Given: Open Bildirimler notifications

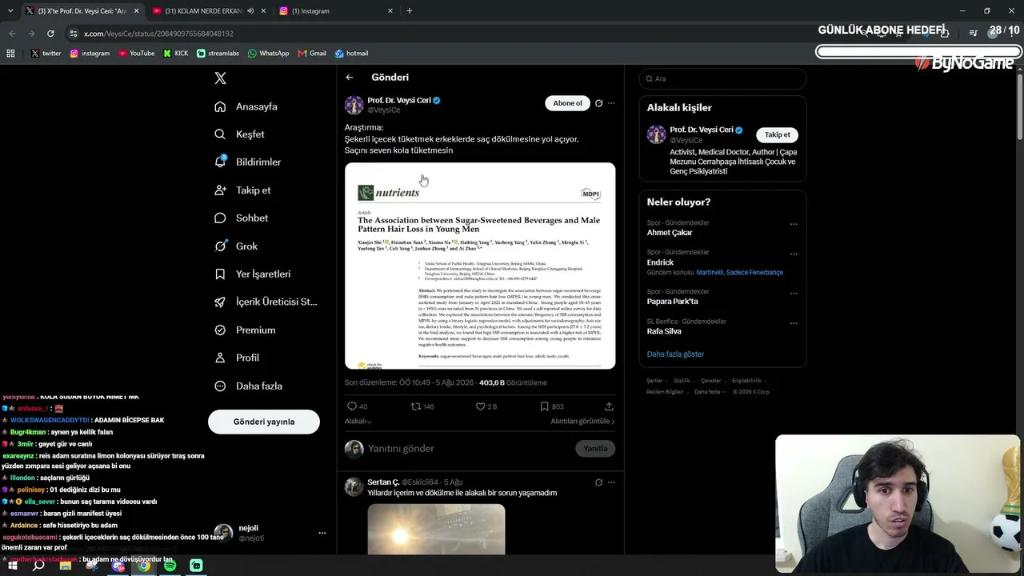Looking at the screenshot, I should 247,162.
